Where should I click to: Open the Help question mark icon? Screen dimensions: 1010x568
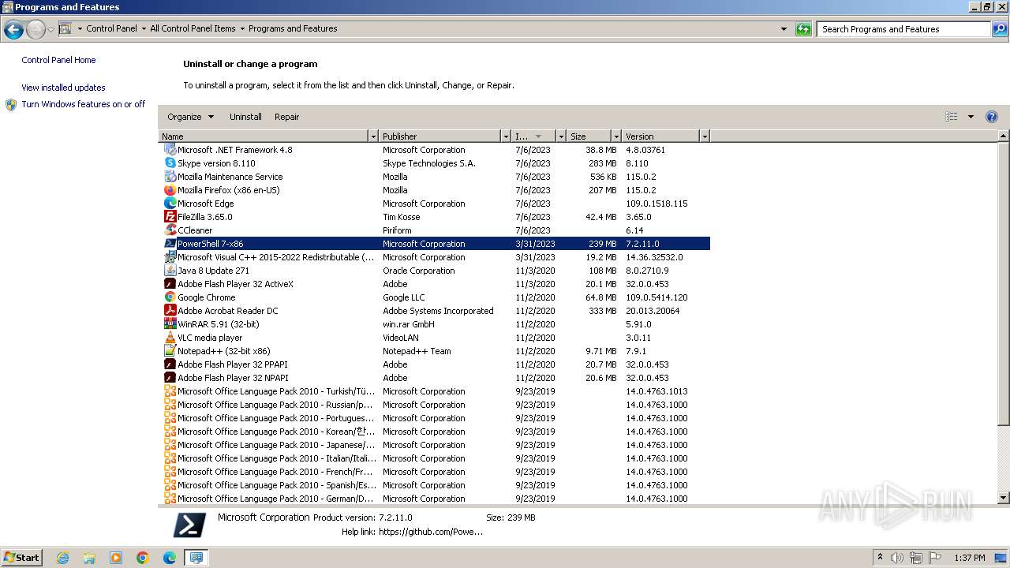click(x=992, y=117)
